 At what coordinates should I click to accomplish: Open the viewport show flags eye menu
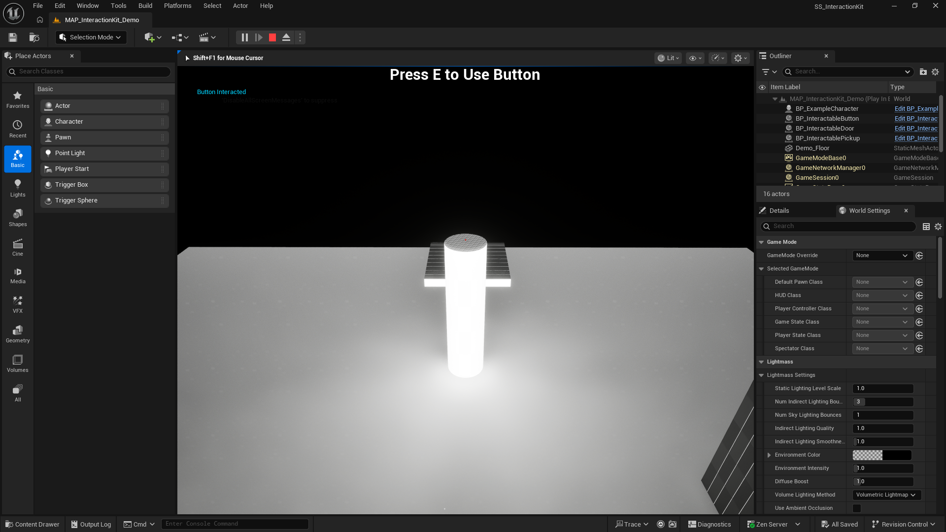click(x=695, y=58)
